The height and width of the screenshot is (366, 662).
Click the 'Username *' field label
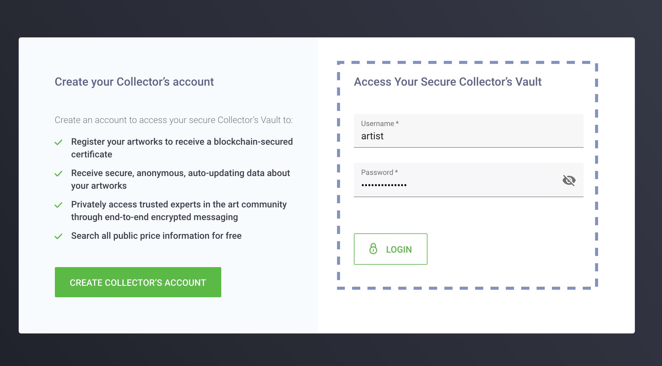click(x=380, y=124)
